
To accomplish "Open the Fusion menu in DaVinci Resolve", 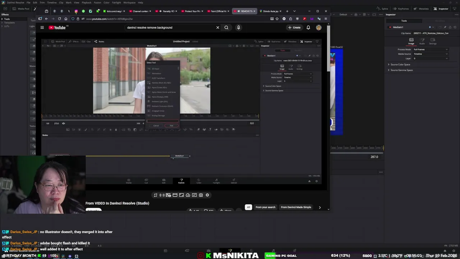I will pyautogui.click(x=97, y=3).
